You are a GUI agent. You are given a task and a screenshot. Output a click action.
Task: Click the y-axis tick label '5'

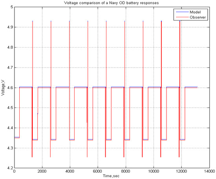tap(11, 7)
